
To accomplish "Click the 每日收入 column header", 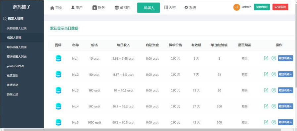I will (x=123, y=45).
